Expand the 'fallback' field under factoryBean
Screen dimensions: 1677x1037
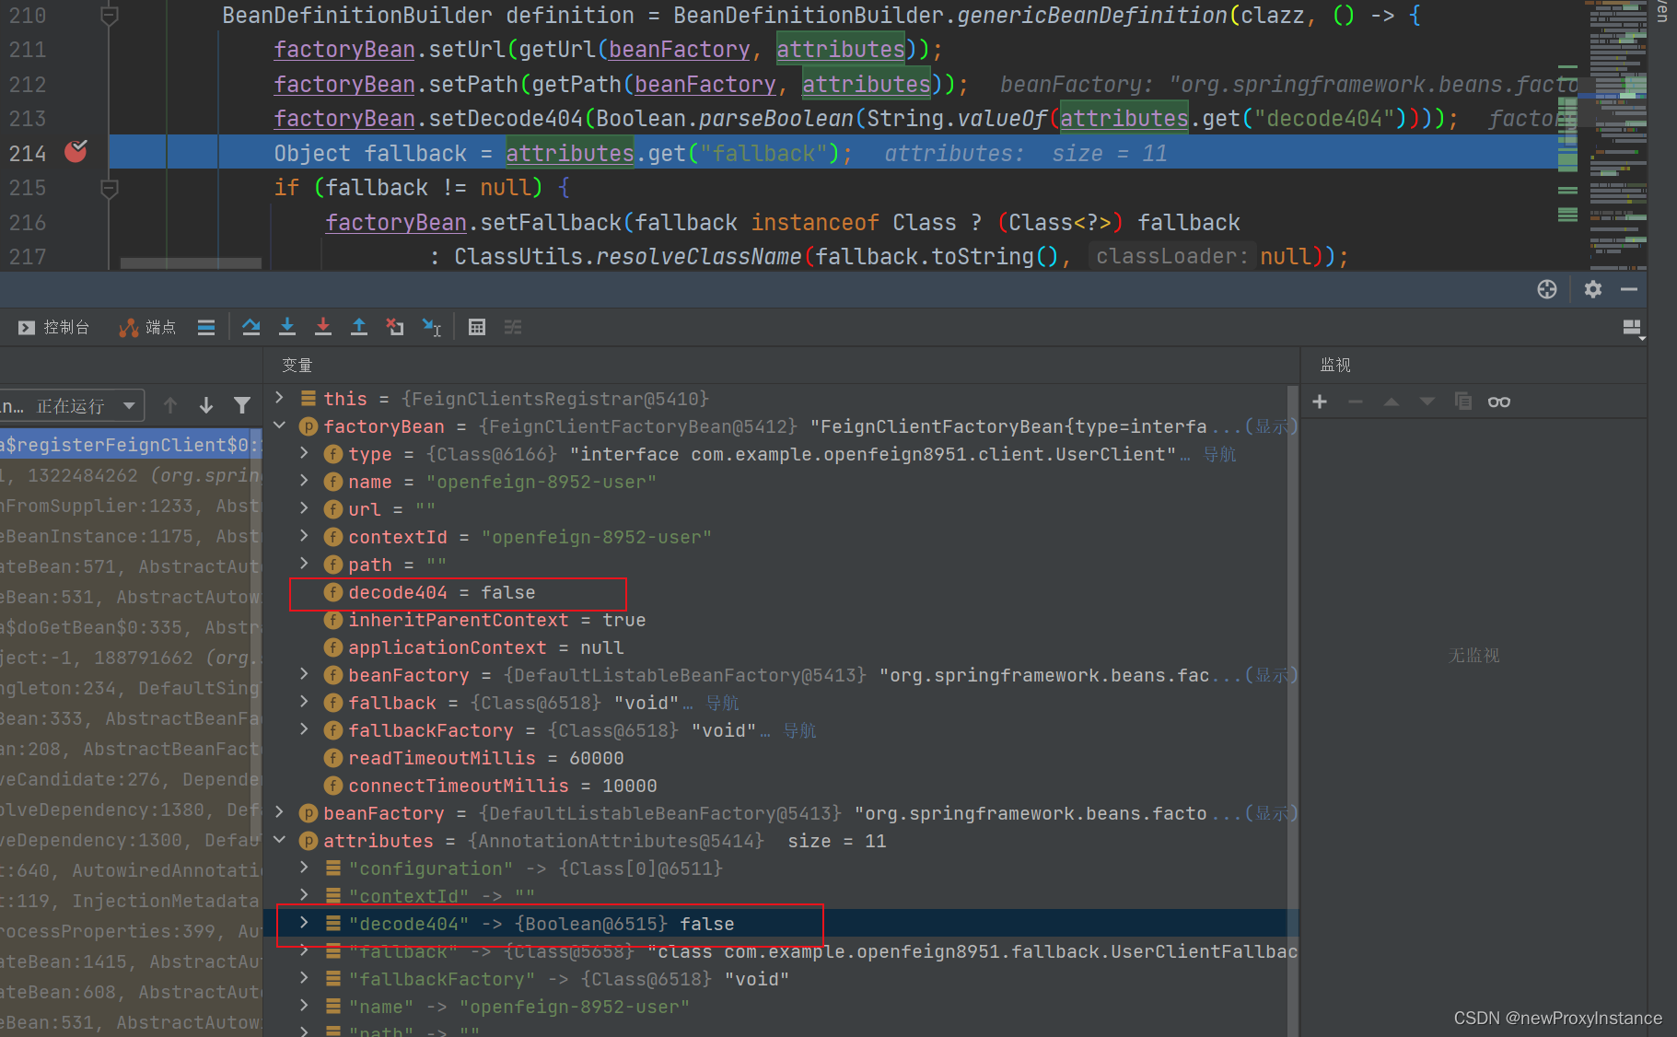point(305,702)
